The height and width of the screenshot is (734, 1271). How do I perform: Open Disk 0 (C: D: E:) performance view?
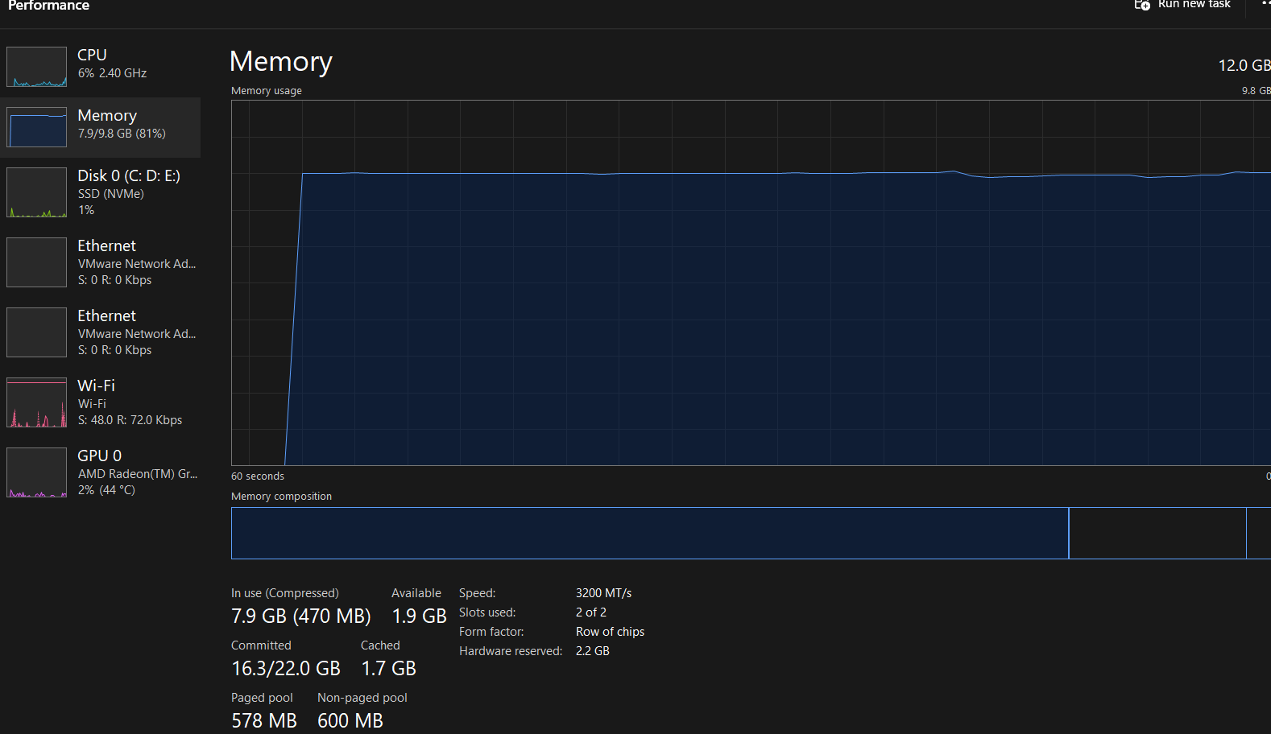(x=128, y=176)
